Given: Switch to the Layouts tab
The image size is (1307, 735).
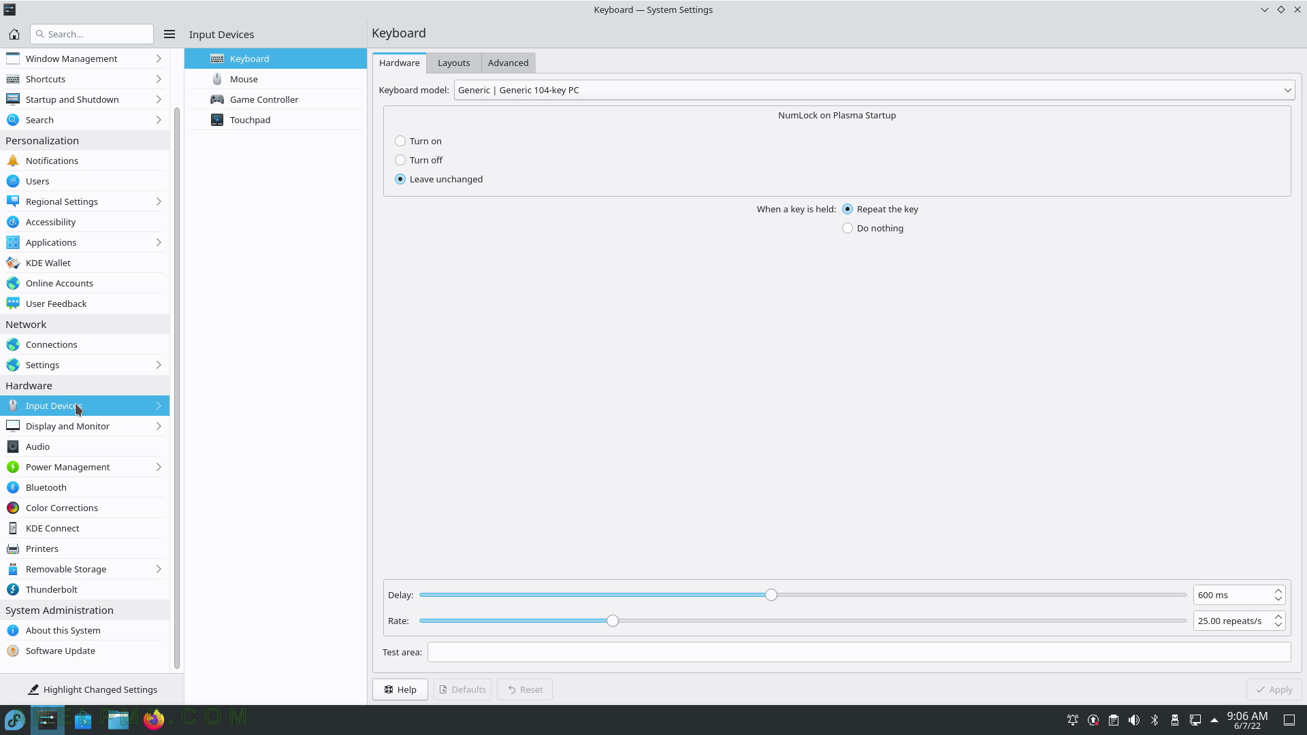Looking at the screenshot, I should (454, 63).
